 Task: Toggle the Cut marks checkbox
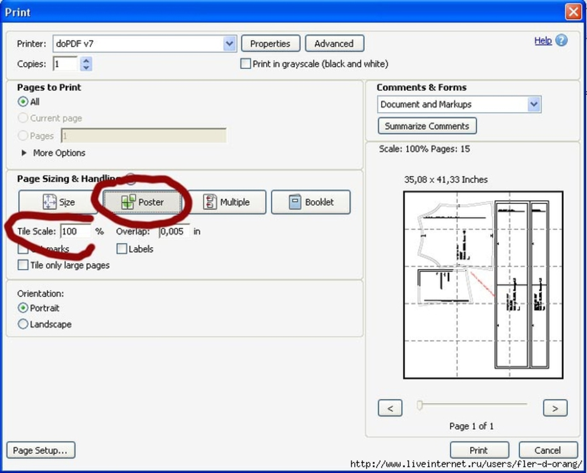(x=23, y=249)
